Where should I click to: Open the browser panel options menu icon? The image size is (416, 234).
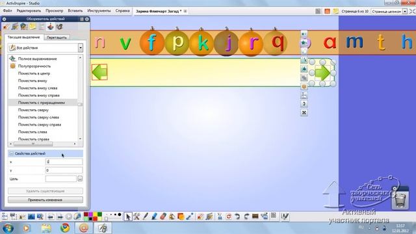coord(82,19)
